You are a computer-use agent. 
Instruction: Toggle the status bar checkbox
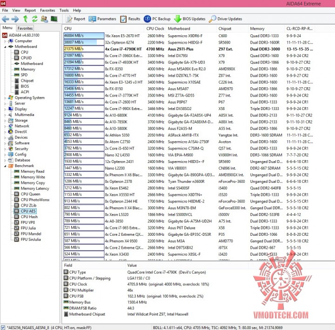(3, 327)
